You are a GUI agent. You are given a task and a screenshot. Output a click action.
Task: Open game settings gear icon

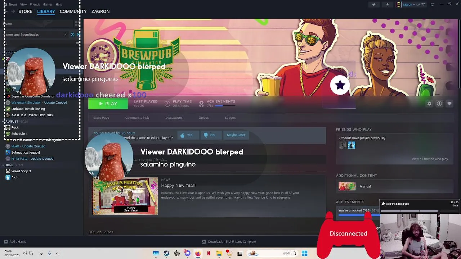pos(429,104)
